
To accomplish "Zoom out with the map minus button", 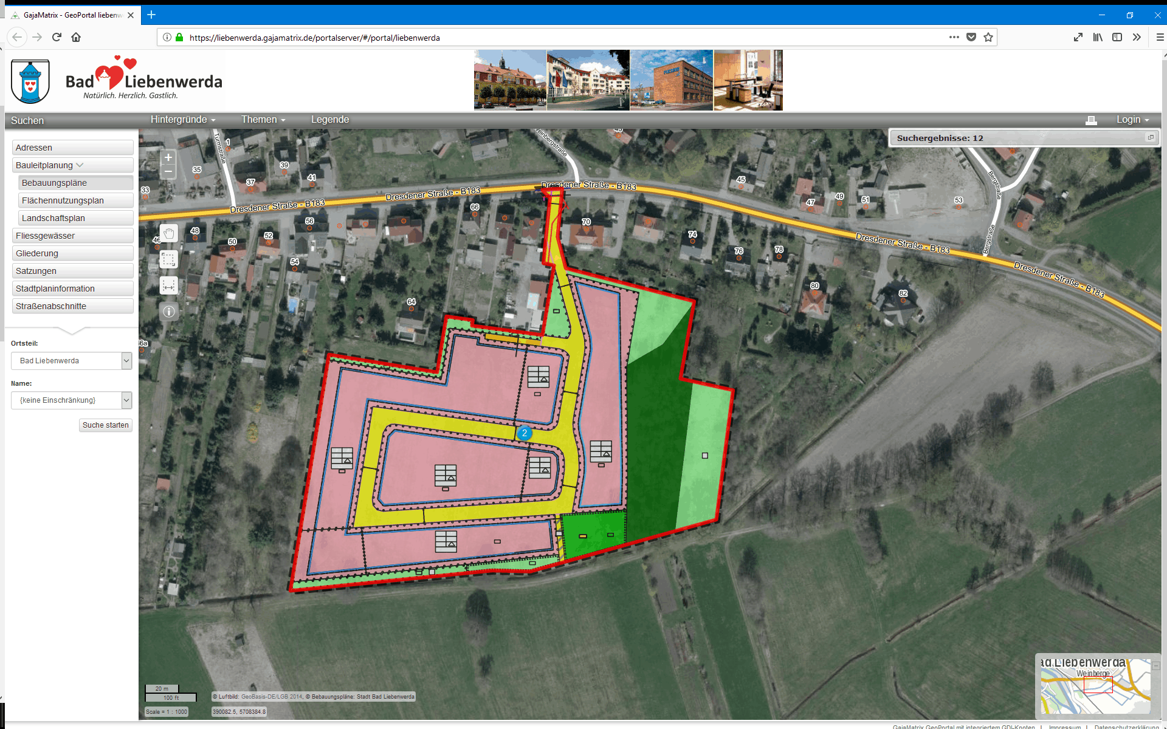I will click(168, 172).
